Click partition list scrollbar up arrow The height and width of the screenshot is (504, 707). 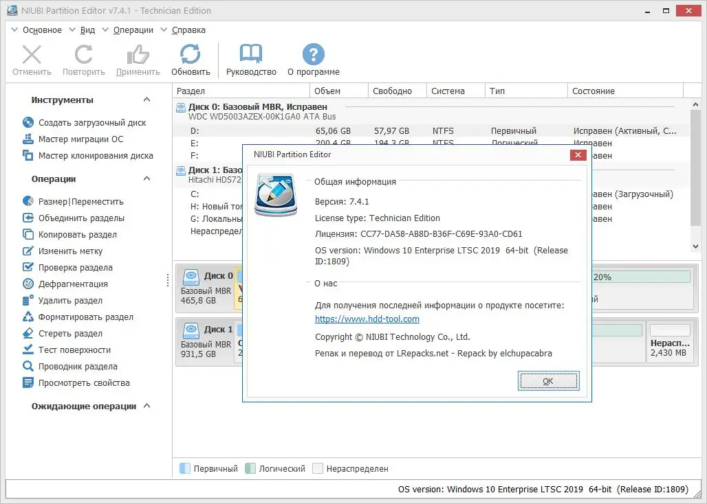pyautogui.click(x=695, y=104)
